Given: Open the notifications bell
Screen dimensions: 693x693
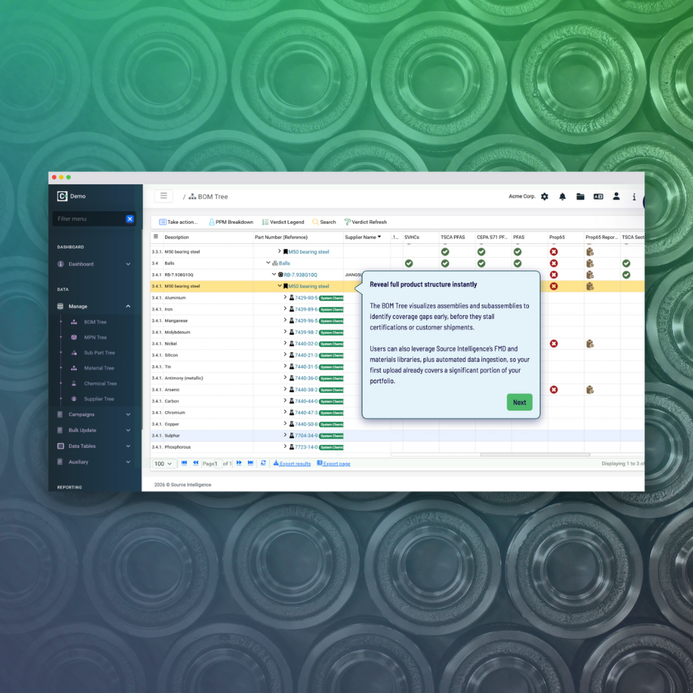Looking at the screenshot, I should point(562,197).
